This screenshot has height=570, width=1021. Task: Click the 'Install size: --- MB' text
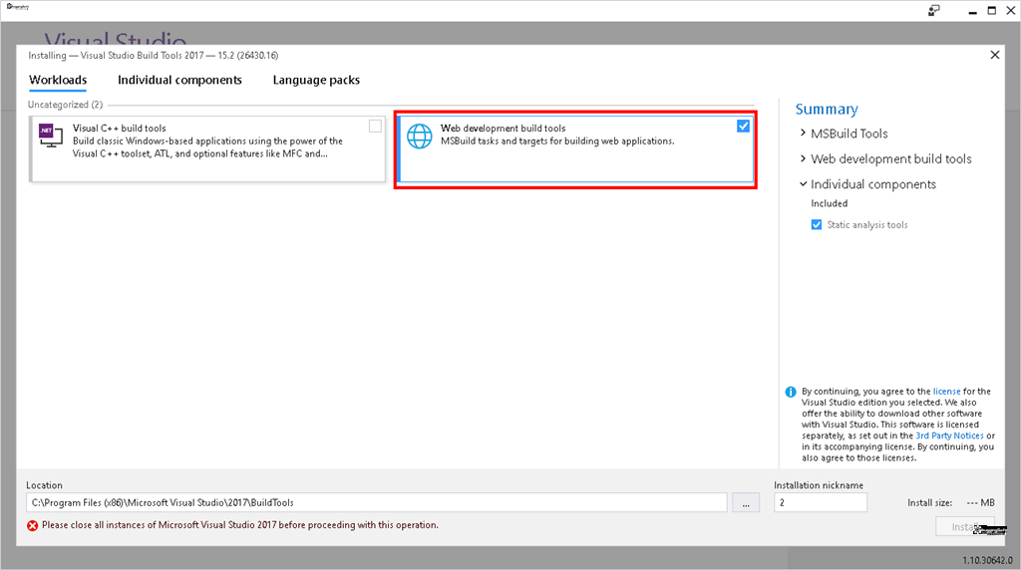pyautogui.click(x=951, y=503)
